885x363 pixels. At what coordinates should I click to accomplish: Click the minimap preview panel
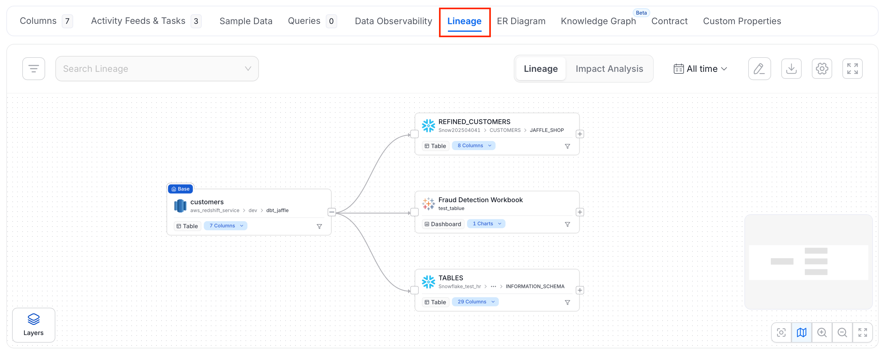coord(808,262)
